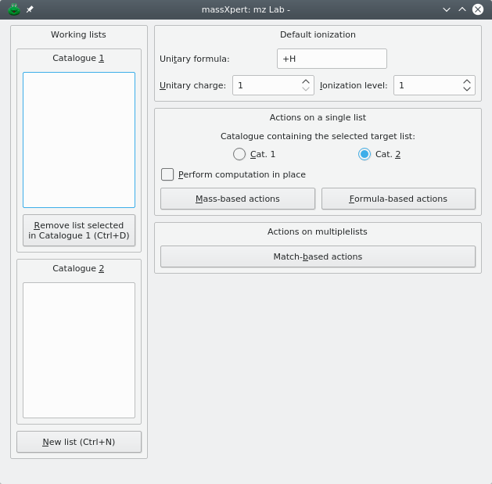Select the Cat. 2 radio button

[365, 154]
